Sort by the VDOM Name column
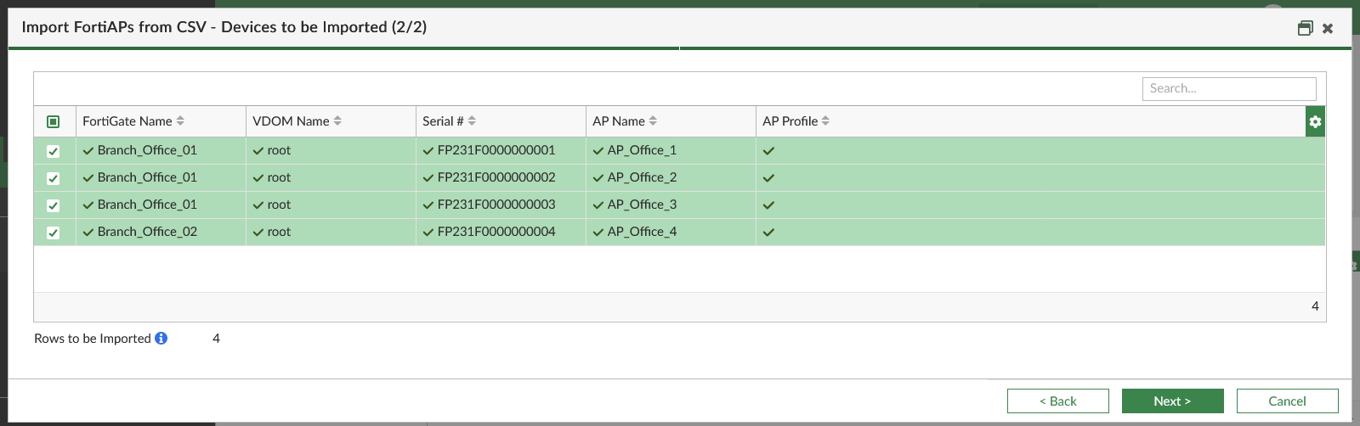 tap(297, 121)
